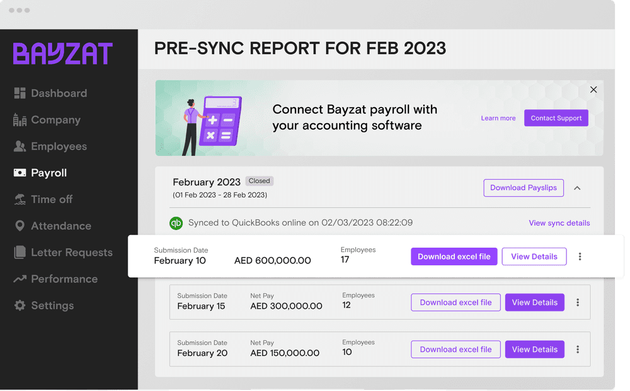The width and height of the screenshot is (630, 391).
Task: Open the three-dot menu for February 20 row
Action: tap(578, 350)
